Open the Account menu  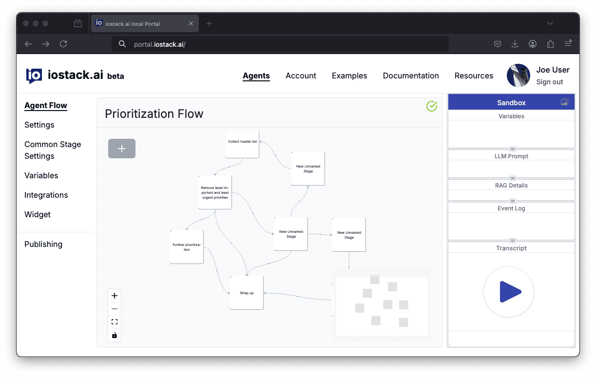tap(301, 76)
